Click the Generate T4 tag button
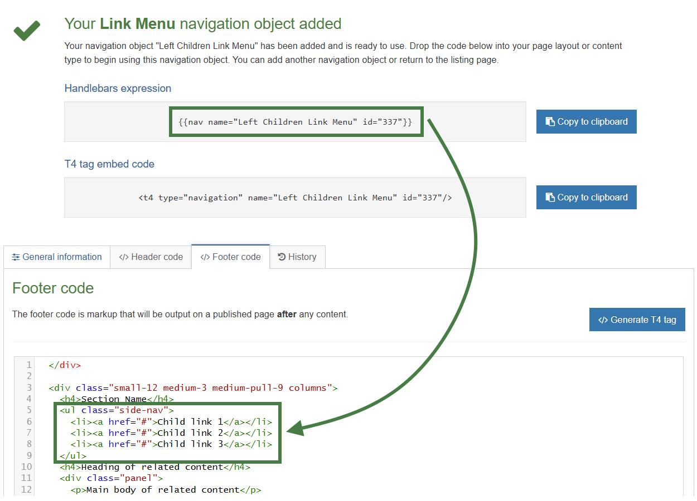 (x=637, y=319)
